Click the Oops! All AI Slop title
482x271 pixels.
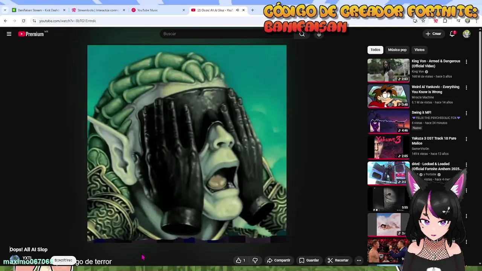[29, 250]
